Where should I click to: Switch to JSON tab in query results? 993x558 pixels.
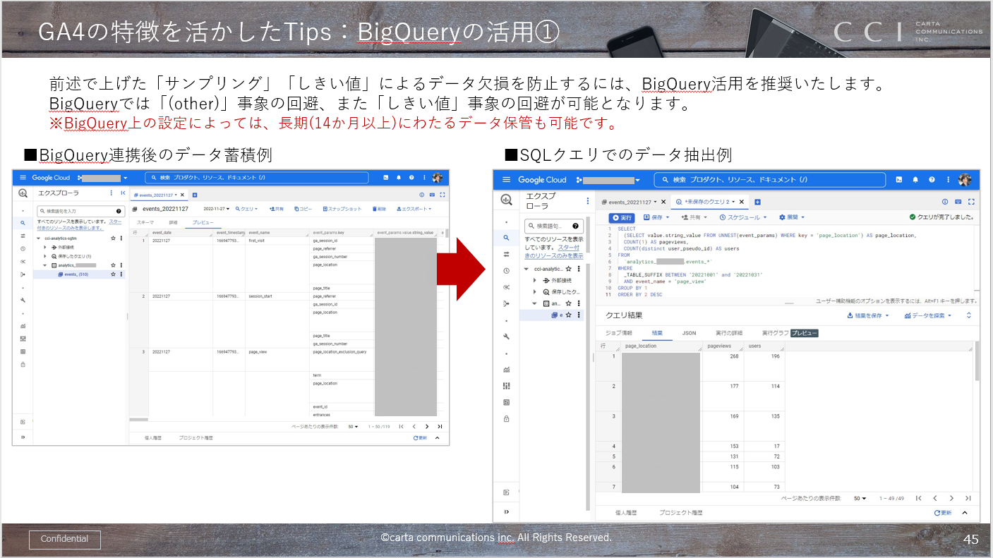coord(689,333)
